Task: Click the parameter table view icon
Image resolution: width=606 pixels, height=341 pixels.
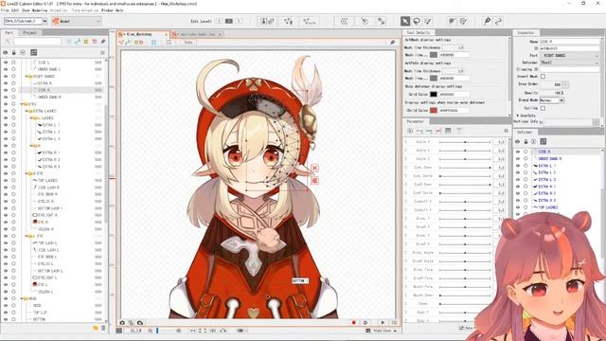Action: [448, 131]
